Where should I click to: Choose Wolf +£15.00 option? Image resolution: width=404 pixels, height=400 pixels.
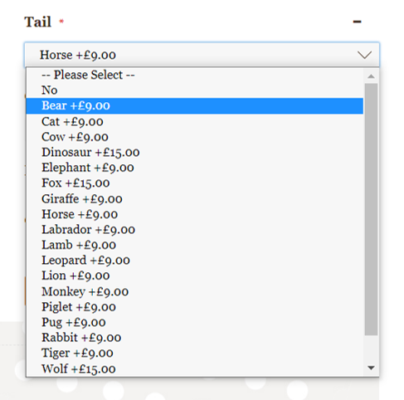(x=195, y=368)
